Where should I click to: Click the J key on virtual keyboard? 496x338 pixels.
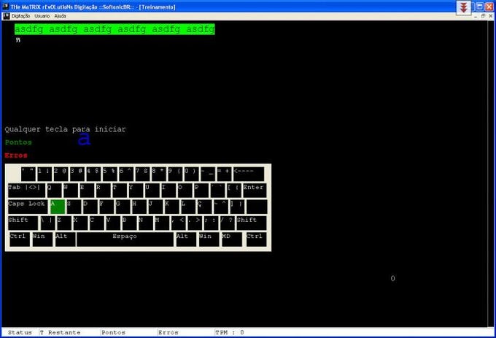155,207
